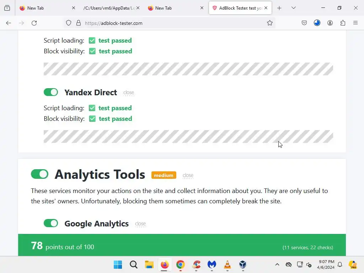The image size is (364, 273).
Task: Click the Yandex Direct heading
Action: point(91,92)
